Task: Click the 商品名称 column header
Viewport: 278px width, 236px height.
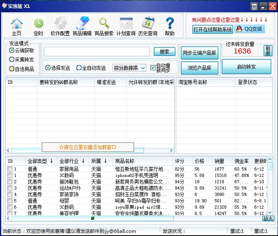Action: coord(142,161)
